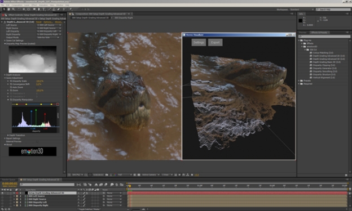
Task: Select the Hand tool
Action: (9, 9)
